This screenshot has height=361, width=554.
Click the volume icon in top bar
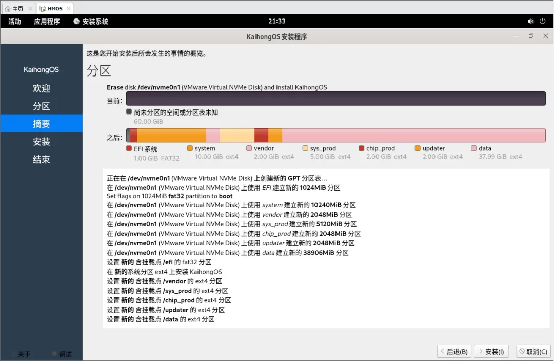click(530, 21)
